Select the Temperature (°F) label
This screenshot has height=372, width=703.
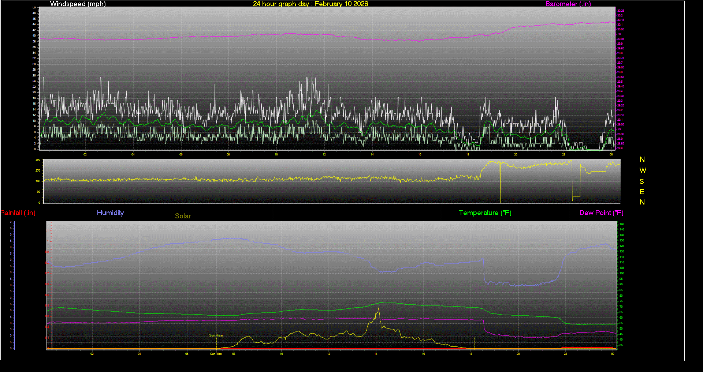coord(485,213)
